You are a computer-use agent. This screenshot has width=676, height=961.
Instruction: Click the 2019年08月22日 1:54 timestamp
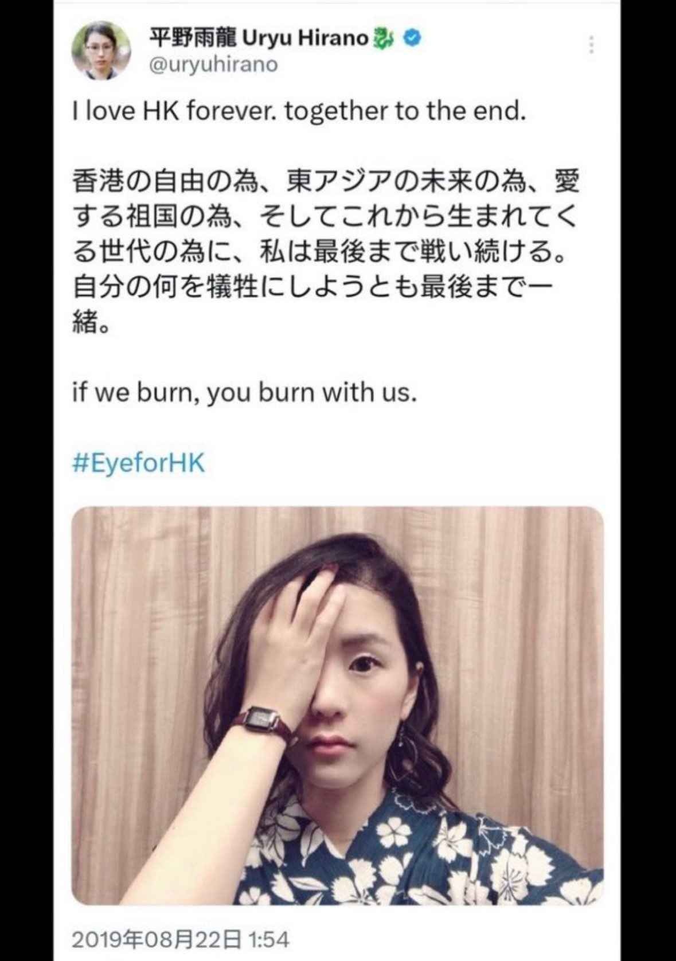coord(180,940)
